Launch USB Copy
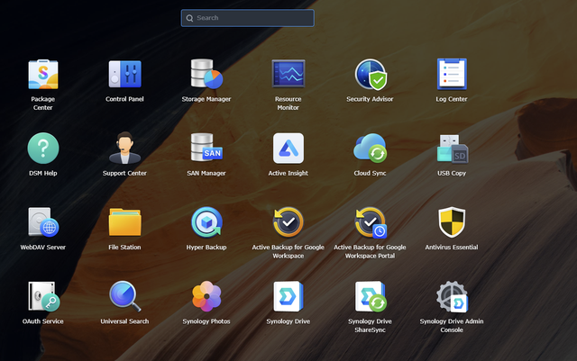Screen dimensions: 577x361 (x=451, y=149)
